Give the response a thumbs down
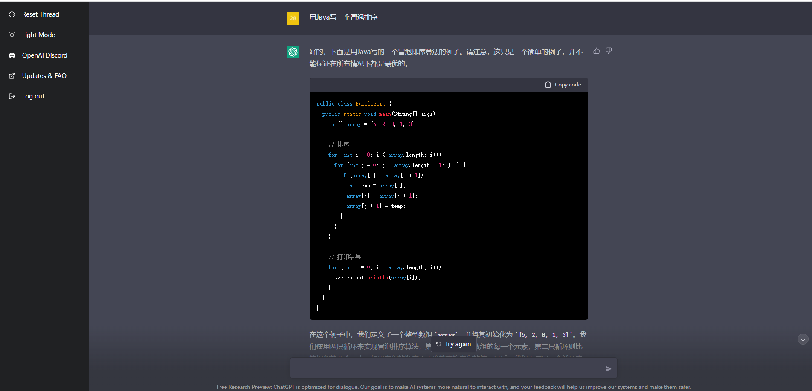Screen dimensions: 812x391 [x=609, y=51]
